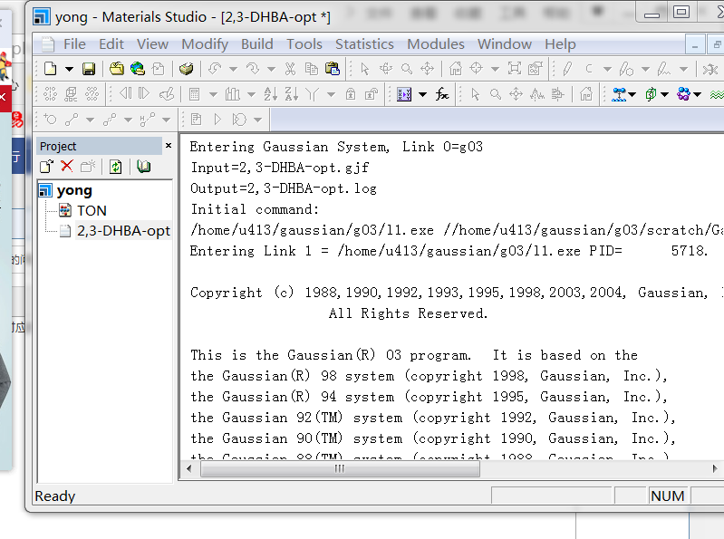Open the Modify menu
Image resolution: width=724 pixels, height=539 pixels.
pos(205,44)
